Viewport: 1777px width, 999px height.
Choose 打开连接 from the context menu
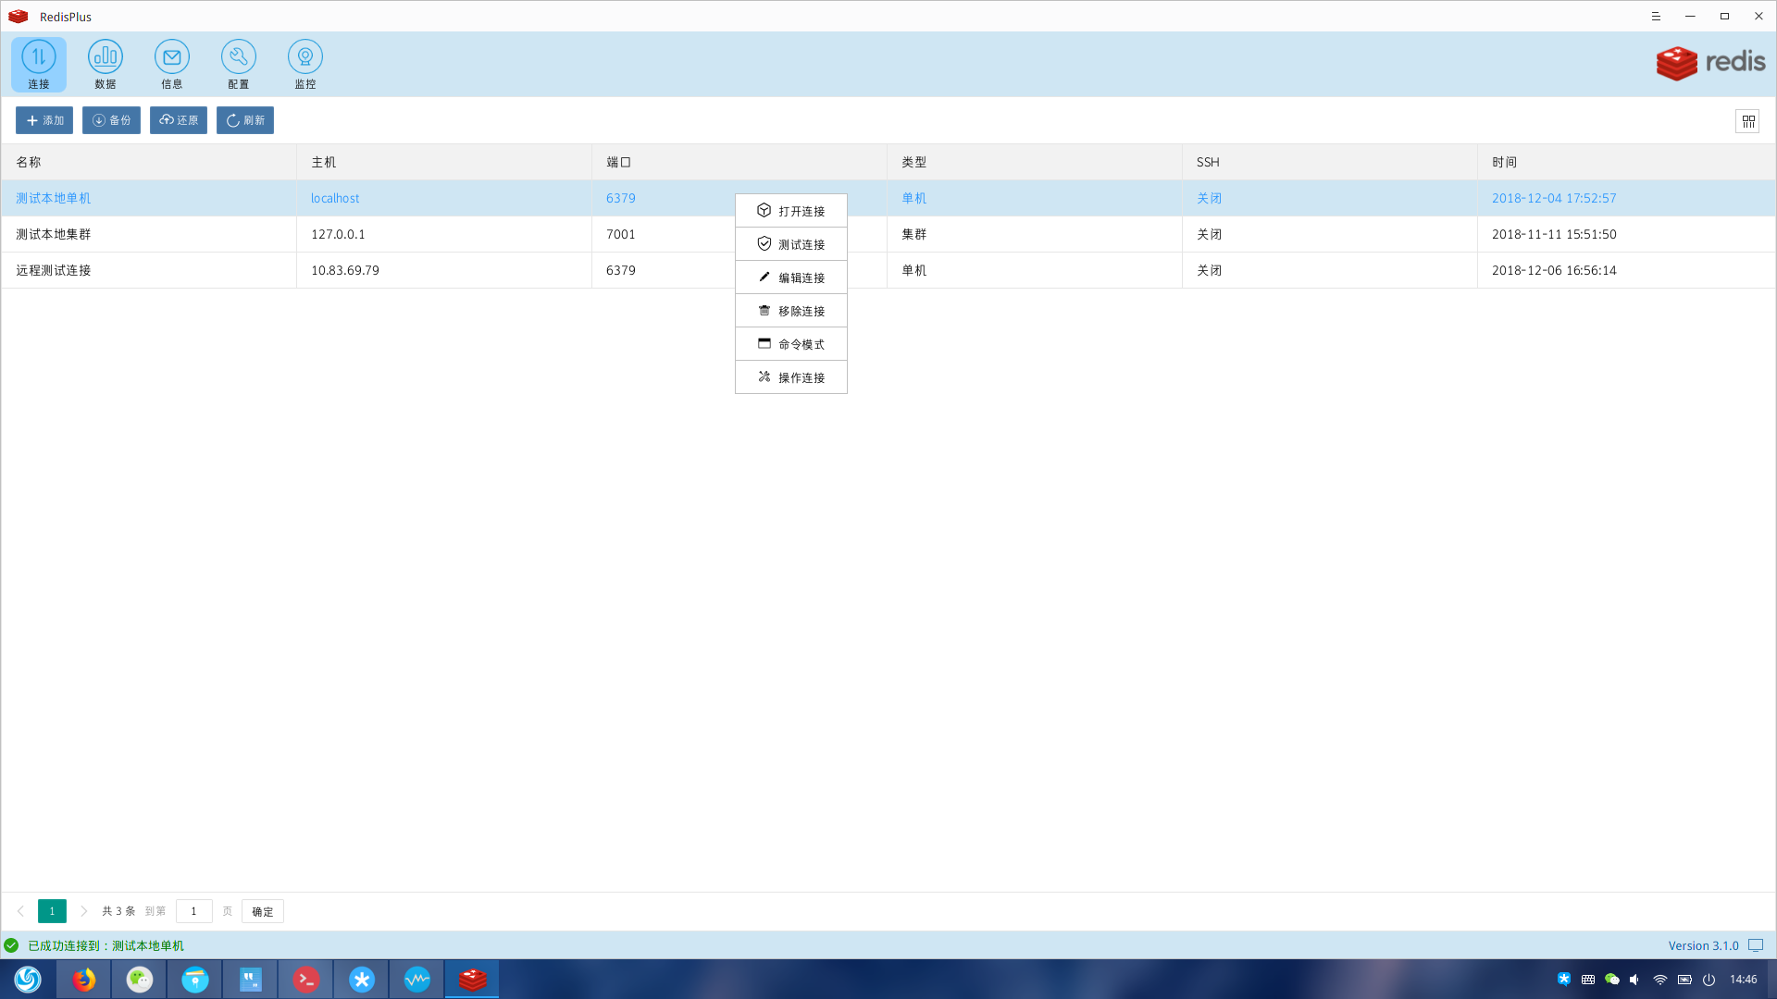(x=791, y=211)
